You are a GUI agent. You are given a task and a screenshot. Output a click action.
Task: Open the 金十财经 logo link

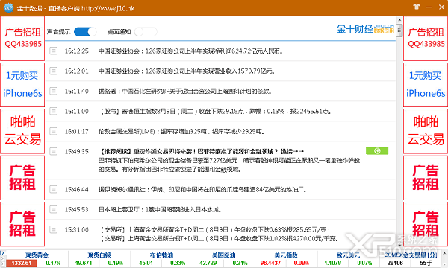tap(365, 29)
